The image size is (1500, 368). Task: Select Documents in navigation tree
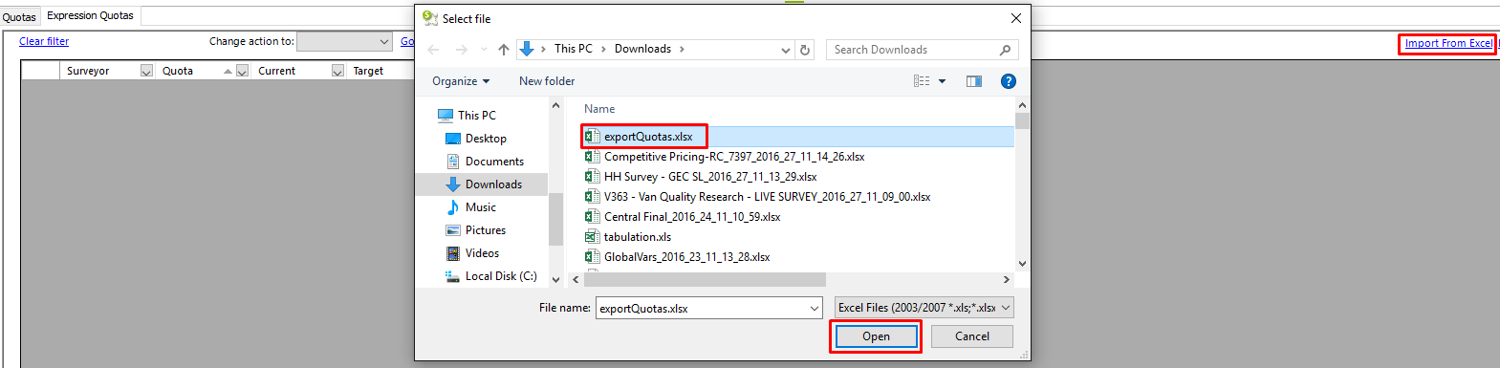494,162
